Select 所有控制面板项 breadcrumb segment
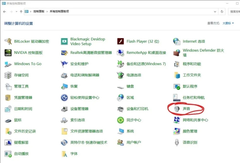This screenshot has width=240, height=163. point(59,11)
